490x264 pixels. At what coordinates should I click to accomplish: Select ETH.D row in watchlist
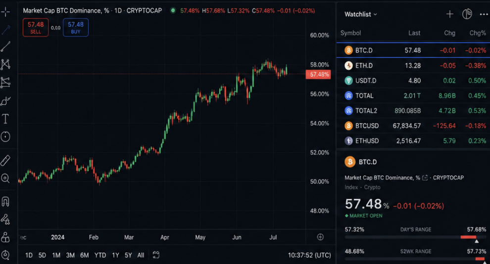click(x=413, y=66)
